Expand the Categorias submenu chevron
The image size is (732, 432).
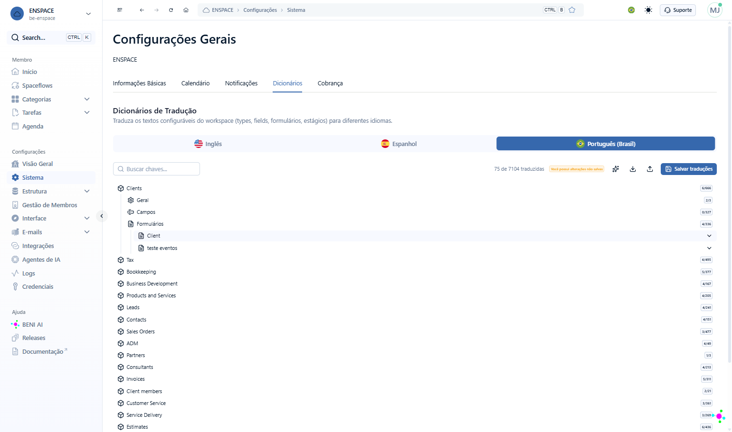coord(87,100)
